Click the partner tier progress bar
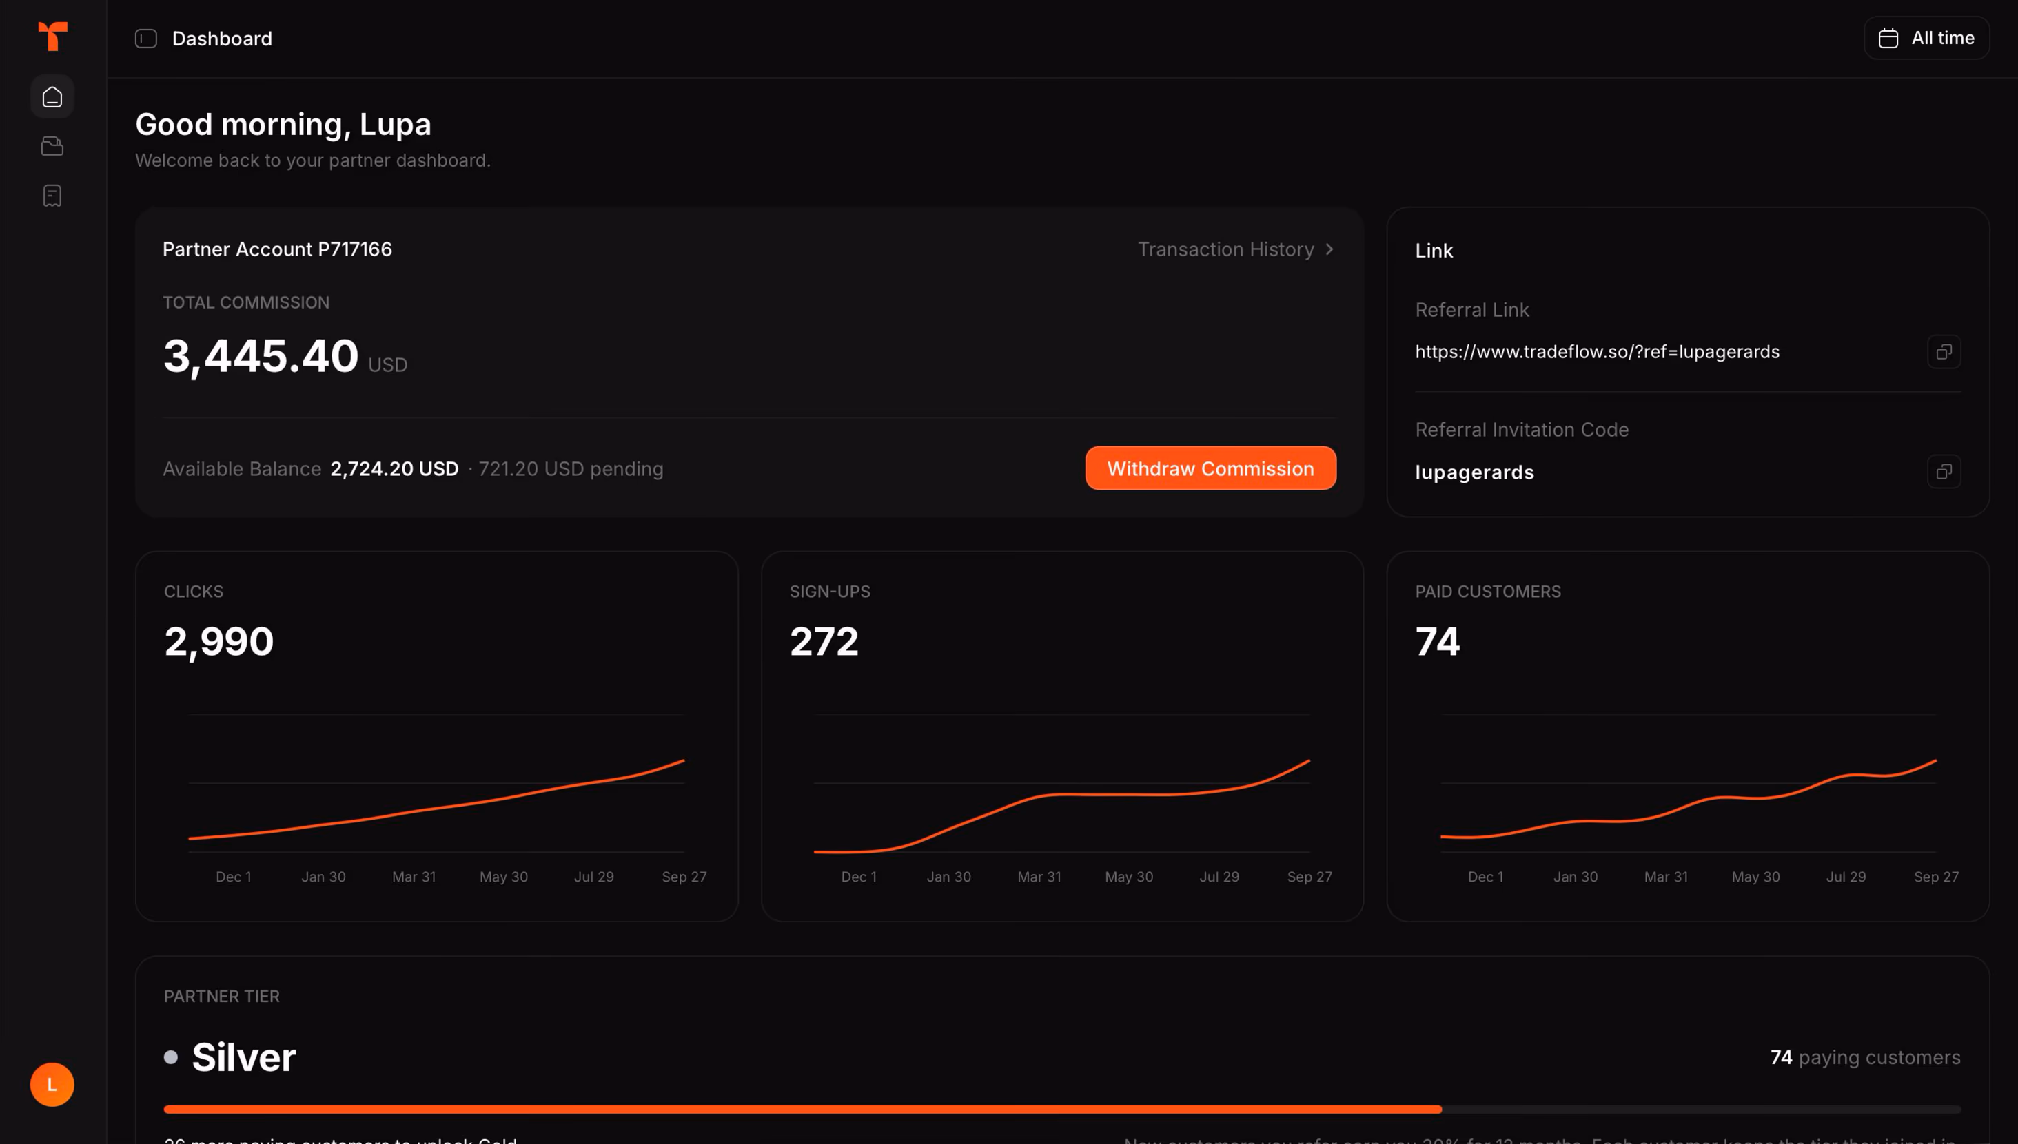The height and width of the screenshot is (1144, 2018). (x=1062, y=1110)
